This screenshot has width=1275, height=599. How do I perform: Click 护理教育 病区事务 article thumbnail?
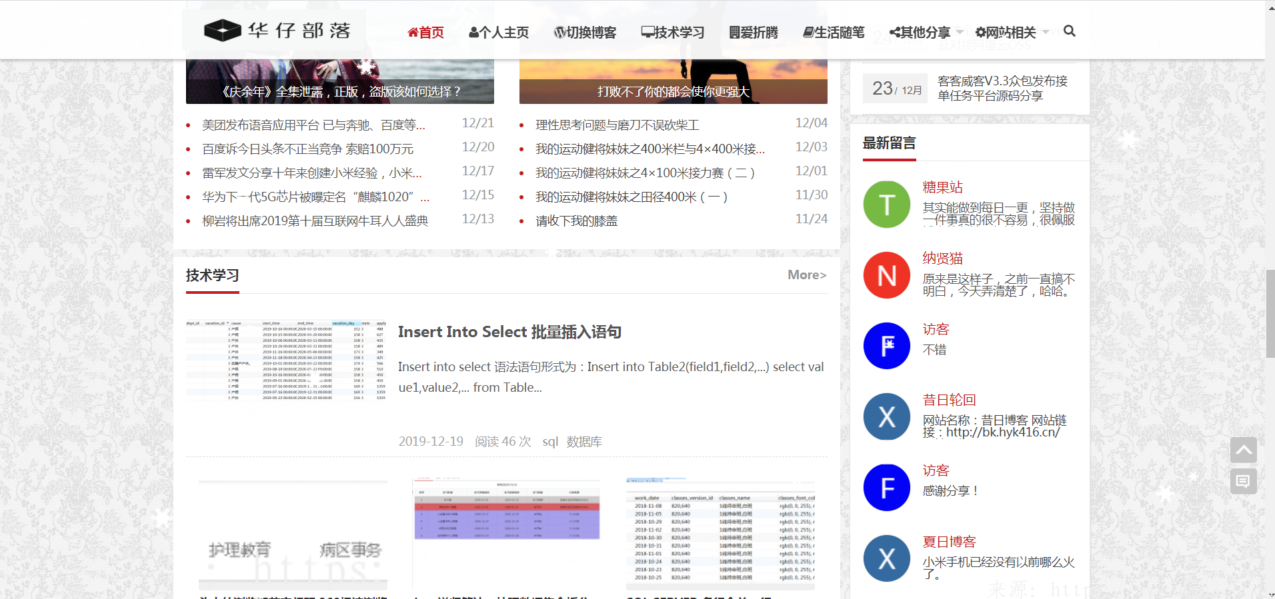coord(293,534)
